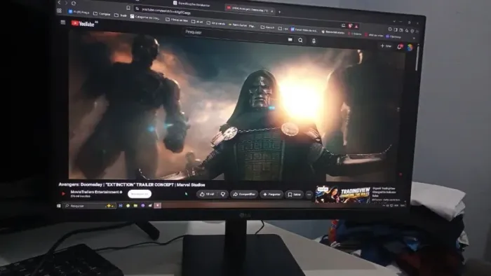Open the YouTube hamburger guide menu

click(63, 22)
